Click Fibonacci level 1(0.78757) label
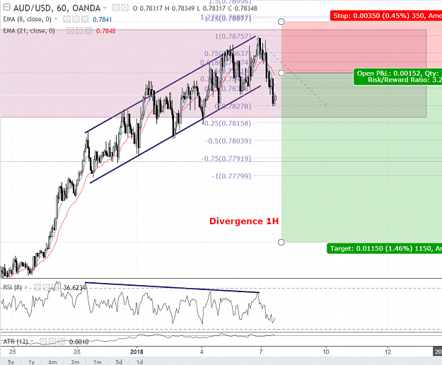442x365 pixels. 233,36
